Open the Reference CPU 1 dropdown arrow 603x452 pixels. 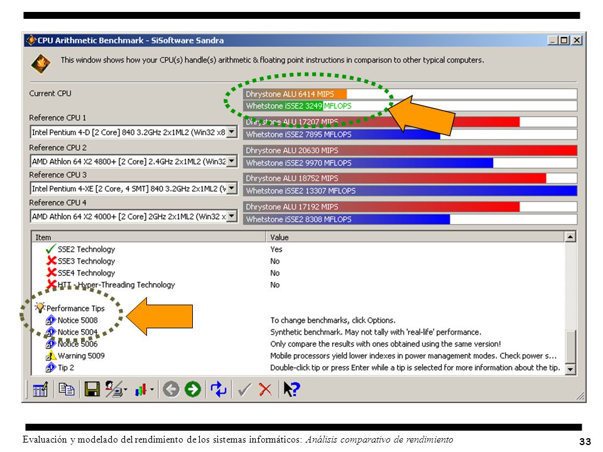pos(232,132)
